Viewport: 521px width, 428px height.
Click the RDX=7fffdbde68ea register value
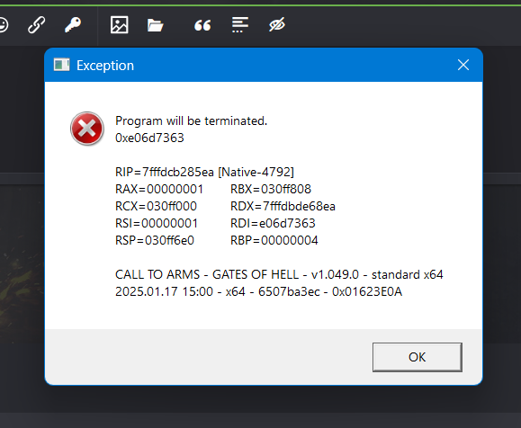point(283,206)
